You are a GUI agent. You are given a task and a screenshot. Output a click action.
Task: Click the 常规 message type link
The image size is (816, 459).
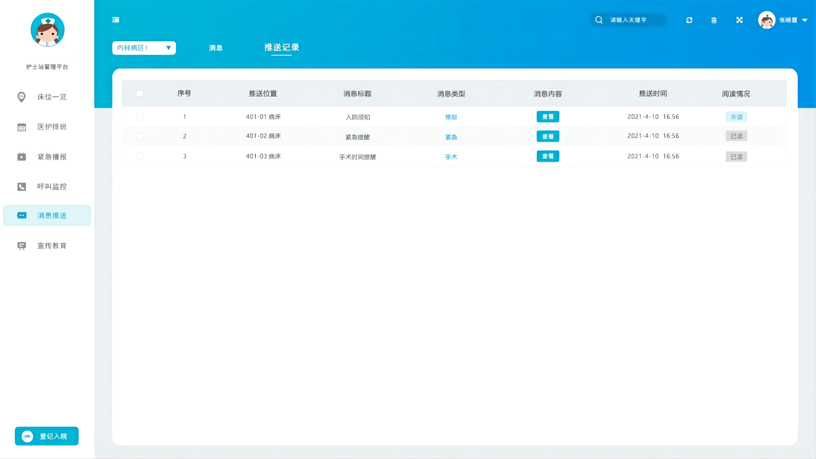click(451, 117)
